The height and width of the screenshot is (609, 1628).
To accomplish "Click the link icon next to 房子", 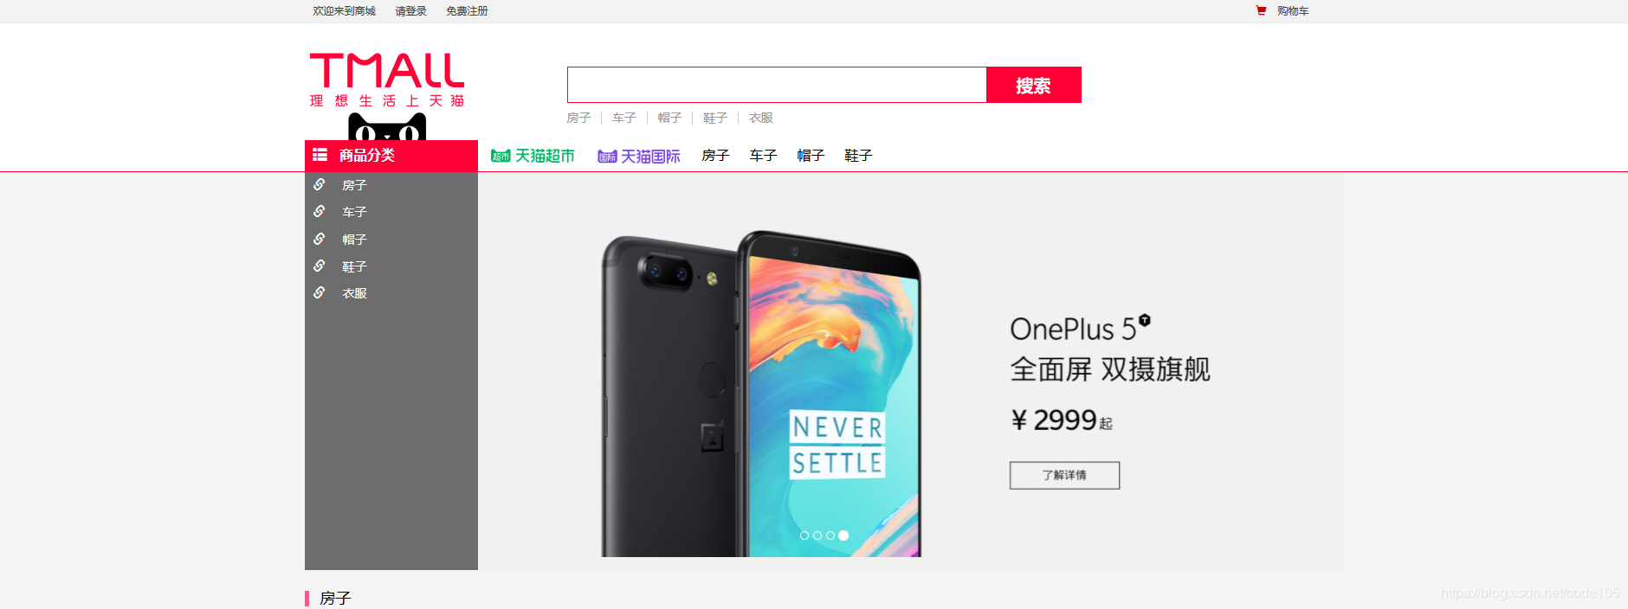I will 320,184.
